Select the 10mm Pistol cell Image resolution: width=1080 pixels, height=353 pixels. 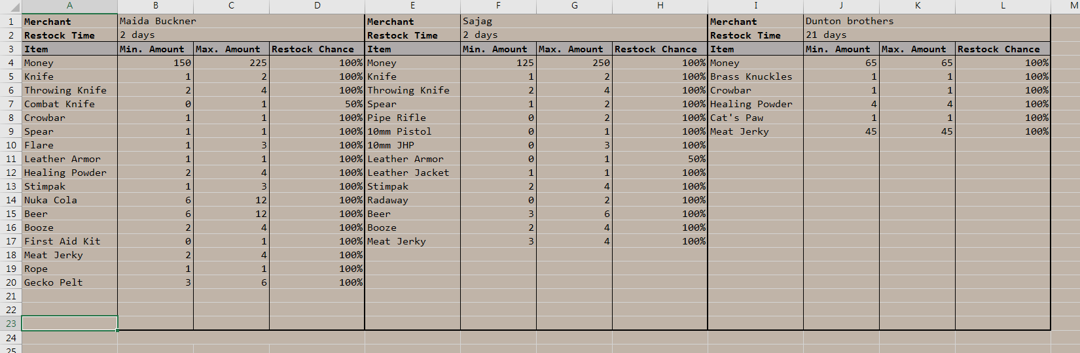412,131
